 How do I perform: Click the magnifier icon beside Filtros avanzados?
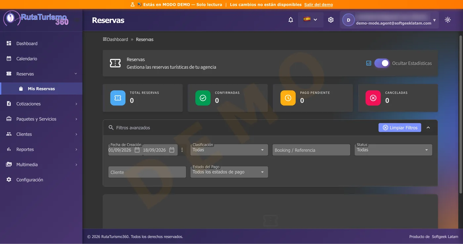click(x=111, y=127)
